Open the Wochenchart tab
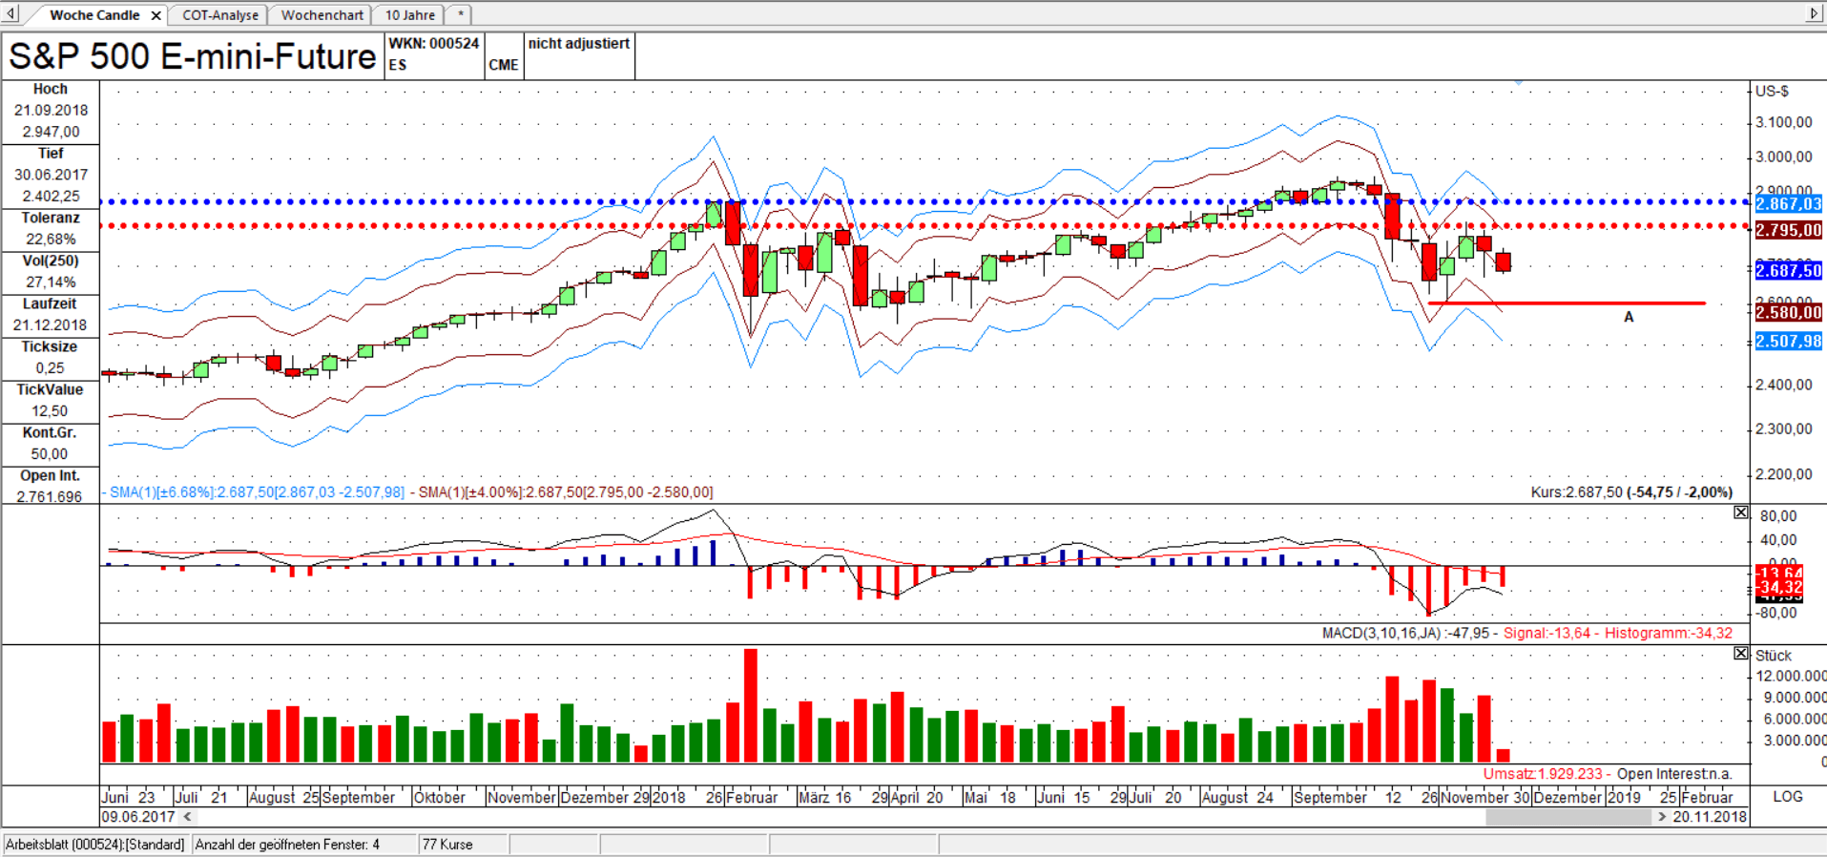 click(x=322, y=15)
